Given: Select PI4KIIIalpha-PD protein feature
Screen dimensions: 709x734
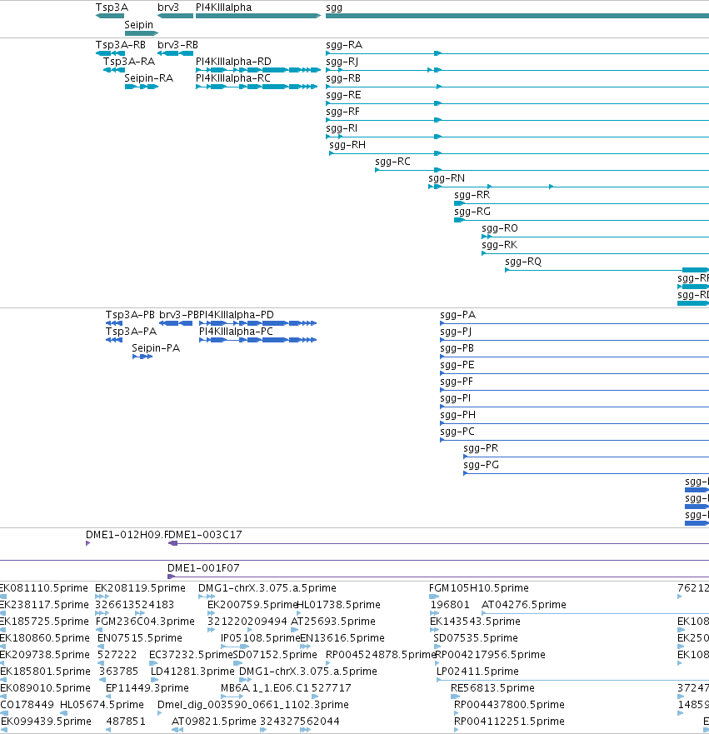Looking at the screenshot, I should (x=258, y=323).
